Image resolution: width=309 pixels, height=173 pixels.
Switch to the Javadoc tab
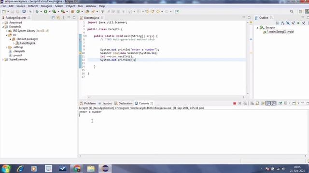click(105, 103)
